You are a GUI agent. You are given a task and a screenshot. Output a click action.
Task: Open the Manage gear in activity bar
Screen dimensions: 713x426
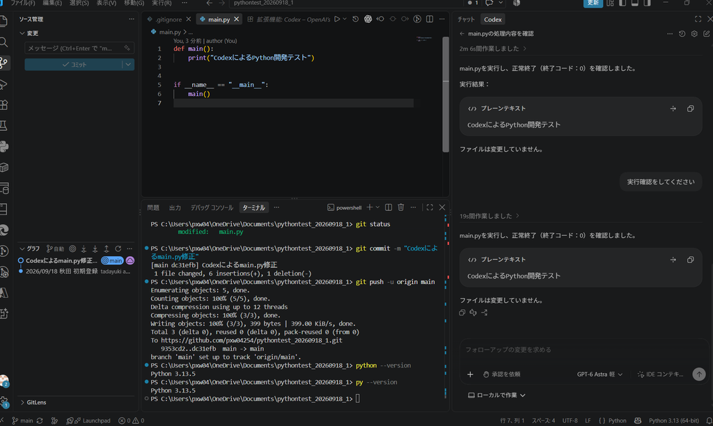tap(4, 402)
